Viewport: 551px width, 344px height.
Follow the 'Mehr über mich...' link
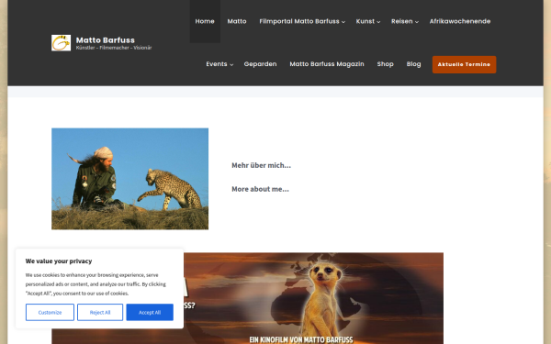click(x=262, y=165)
